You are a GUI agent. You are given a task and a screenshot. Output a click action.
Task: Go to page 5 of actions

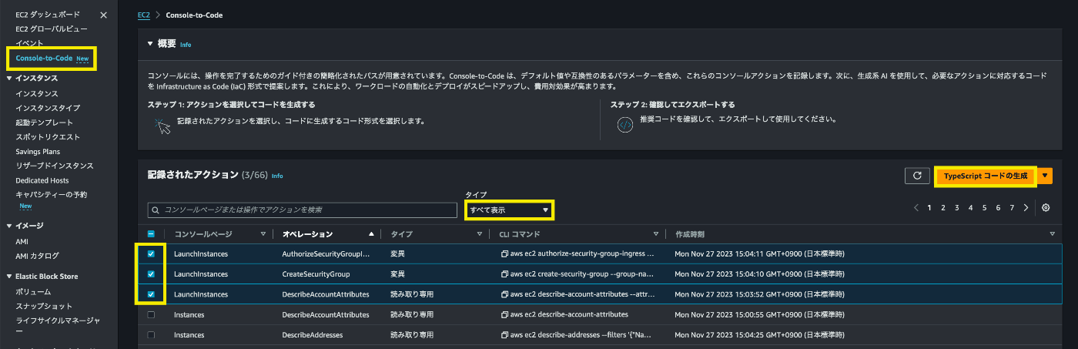[x=984, y=208]
